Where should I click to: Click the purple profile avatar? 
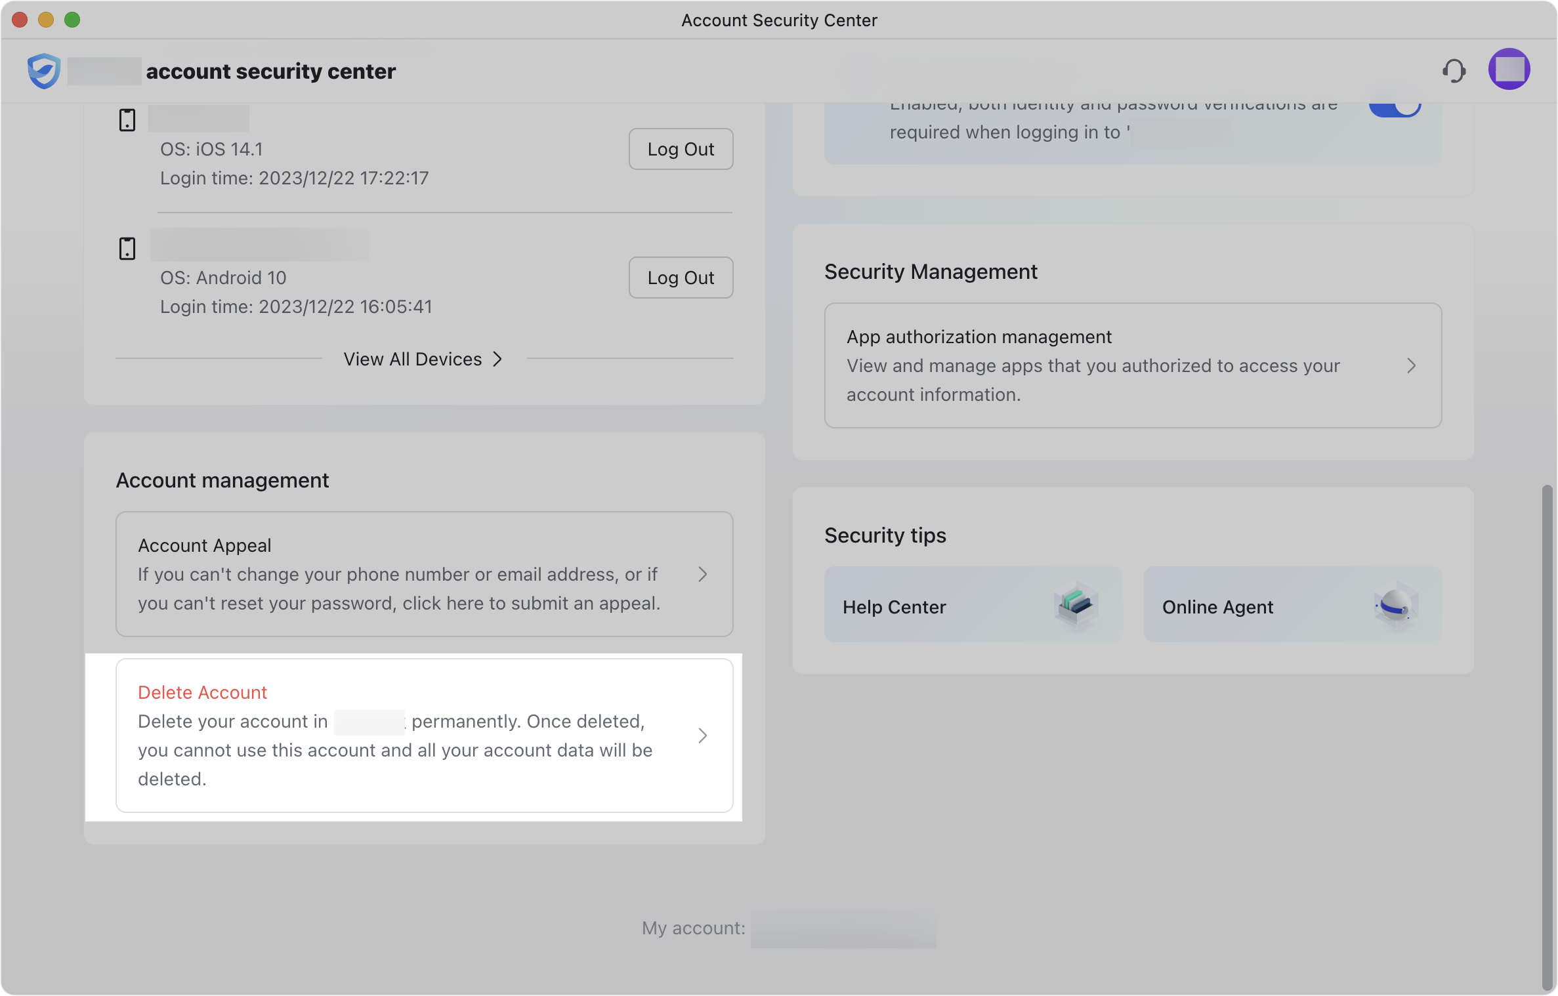pos(1509,69)
